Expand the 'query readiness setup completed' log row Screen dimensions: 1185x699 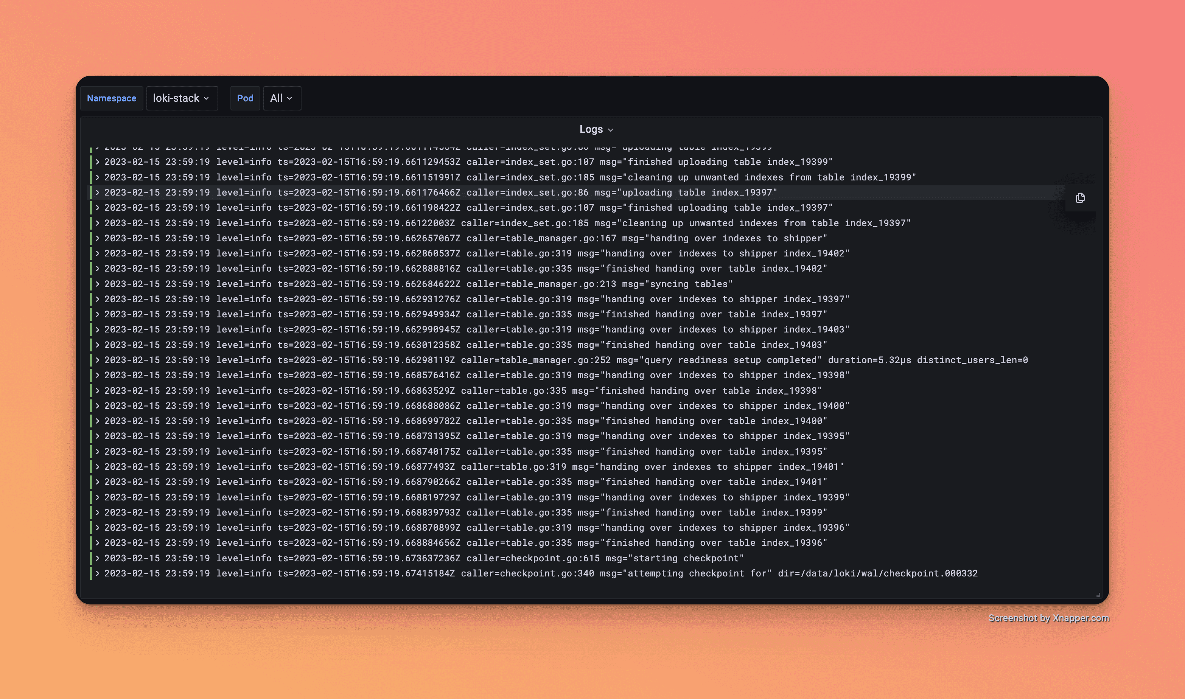(x=98, y=360)
